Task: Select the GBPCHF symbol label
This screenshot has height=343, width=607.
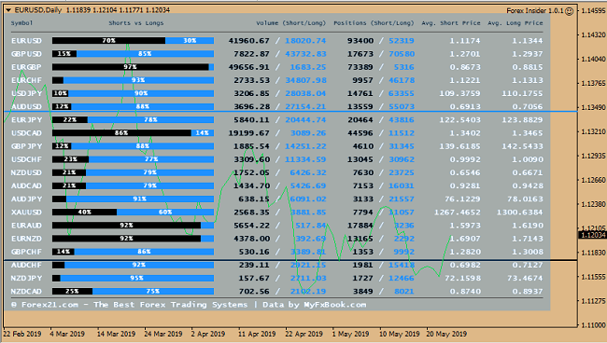Action: point(26,252)
